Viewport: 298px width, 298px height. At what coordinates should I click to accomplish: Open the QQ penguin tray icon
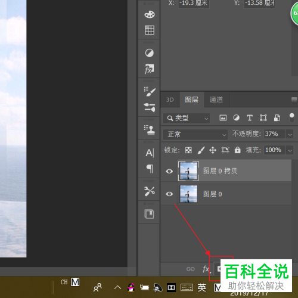131,287
